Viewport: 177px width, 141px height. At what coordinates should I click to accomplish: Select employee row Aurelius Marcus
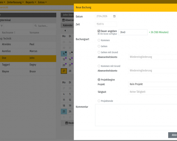coord(28,51)
